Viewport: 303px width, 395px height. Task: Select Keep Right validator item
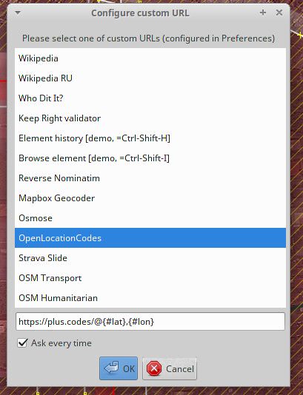pos(150,118)
